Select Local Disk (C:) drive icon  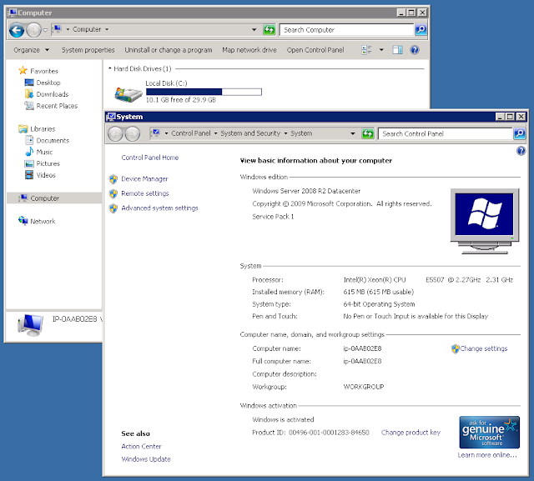[x=128, y=94]
